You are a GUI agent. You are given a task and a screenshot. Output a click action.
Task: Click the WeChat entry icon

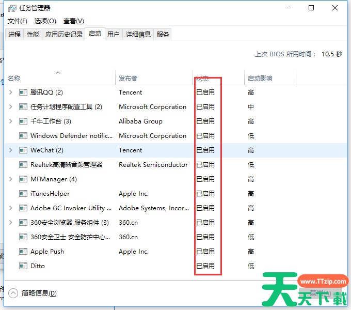tap(23, 150)
